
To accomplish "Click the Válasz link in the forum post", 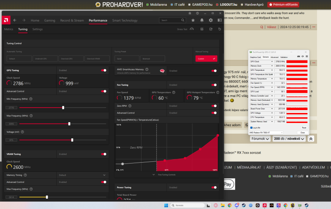I will coord(271,27).
